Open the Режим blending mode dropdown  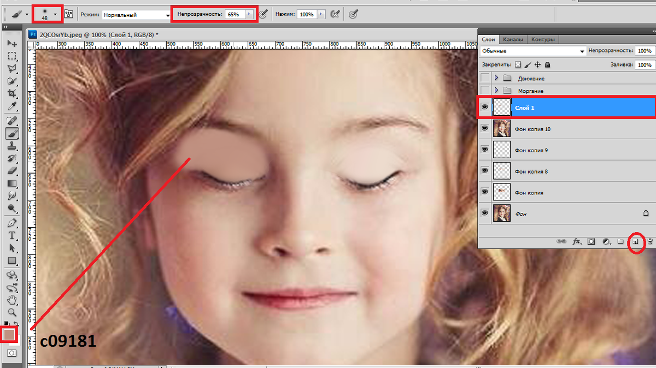pos(136,15)
